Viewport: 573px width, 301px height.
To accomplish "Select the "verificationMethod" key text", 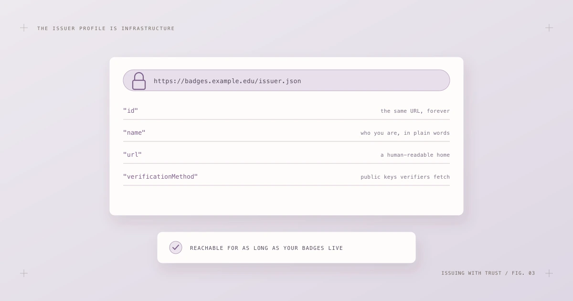I will (x=160, y=177).
